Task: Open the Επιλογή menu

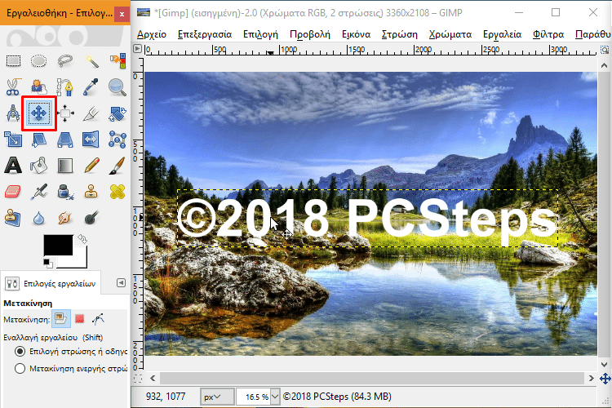Action: 260,34
